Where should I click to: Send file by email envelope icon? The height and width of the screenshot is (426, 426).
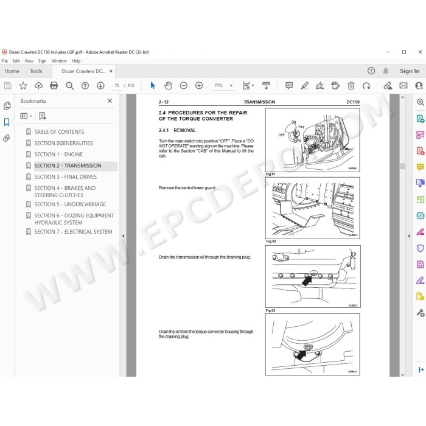point(403,86)
